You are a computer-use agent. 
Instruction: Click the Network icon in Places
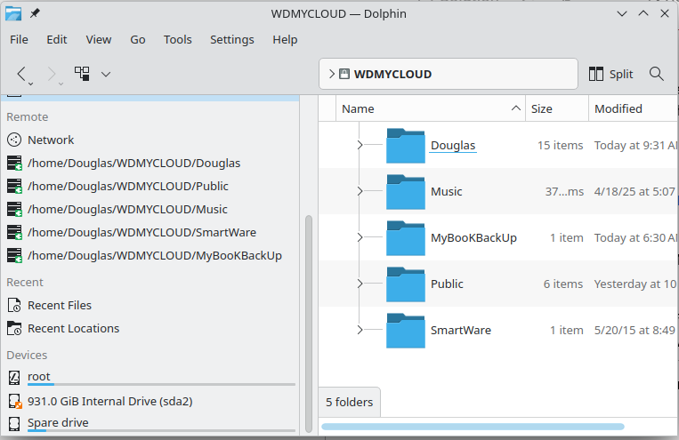14,140
